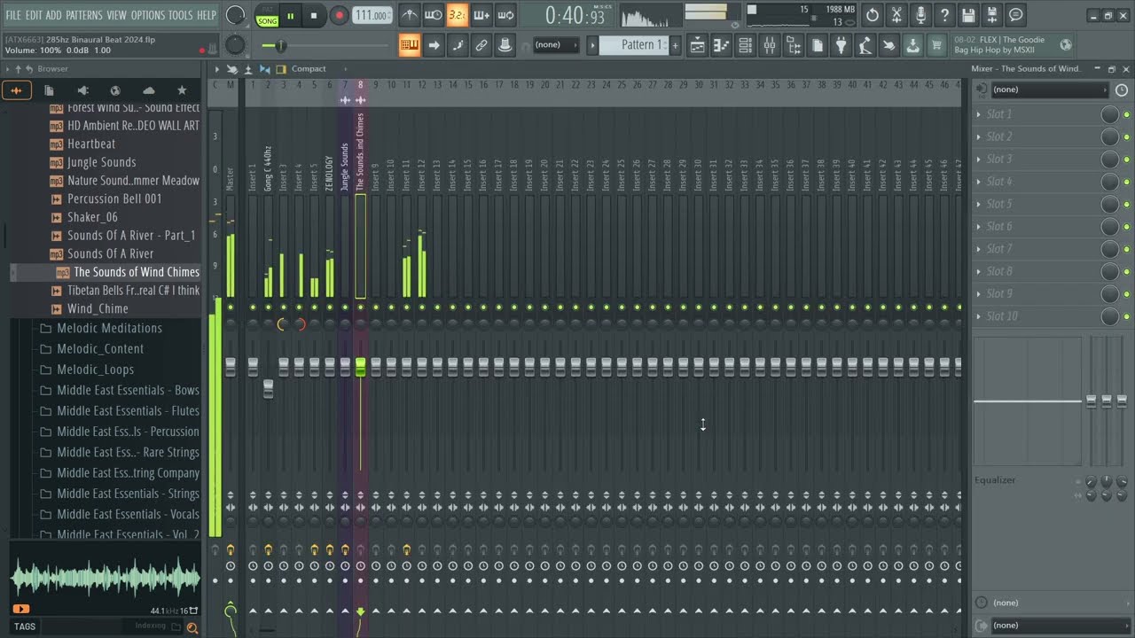Open the TOOLS menu
1135x638 pixels.
coord(180,15)
